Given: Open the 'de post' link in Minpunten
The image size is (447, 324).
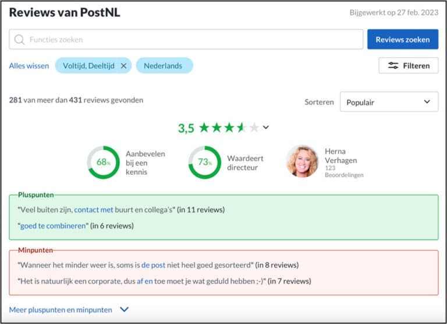Looking at the screenshot, I should pos(153,265).
